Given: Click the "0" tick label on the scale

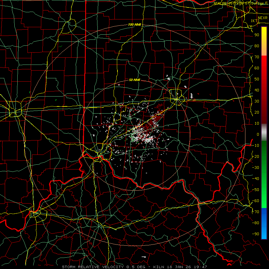Looking at the screenshot, I should (258, 134).
